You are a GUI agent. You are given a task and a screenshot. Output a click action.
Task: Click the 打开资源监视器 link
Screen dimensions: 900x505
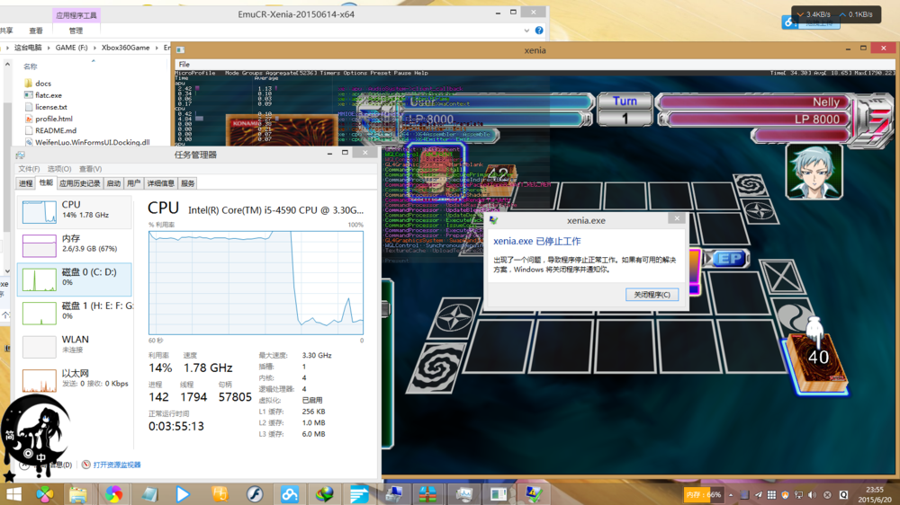116,465
